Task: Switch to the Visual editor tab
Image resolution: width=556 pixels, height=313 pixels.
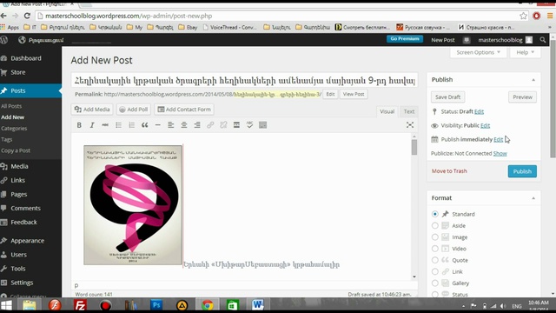Action: (387, 111)
